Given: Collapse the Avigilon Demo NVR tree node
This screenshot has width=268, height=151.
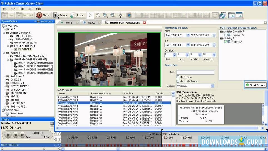Looking at the screenshot, I should 4,33.
